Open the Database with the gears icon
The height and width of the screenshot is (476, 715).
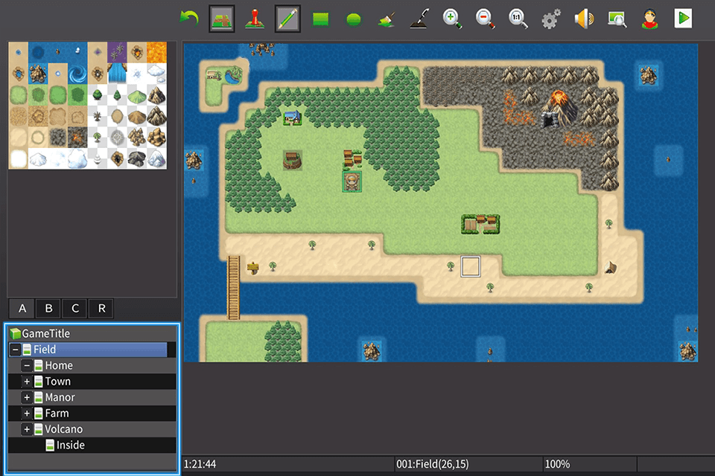click(550, 18)
